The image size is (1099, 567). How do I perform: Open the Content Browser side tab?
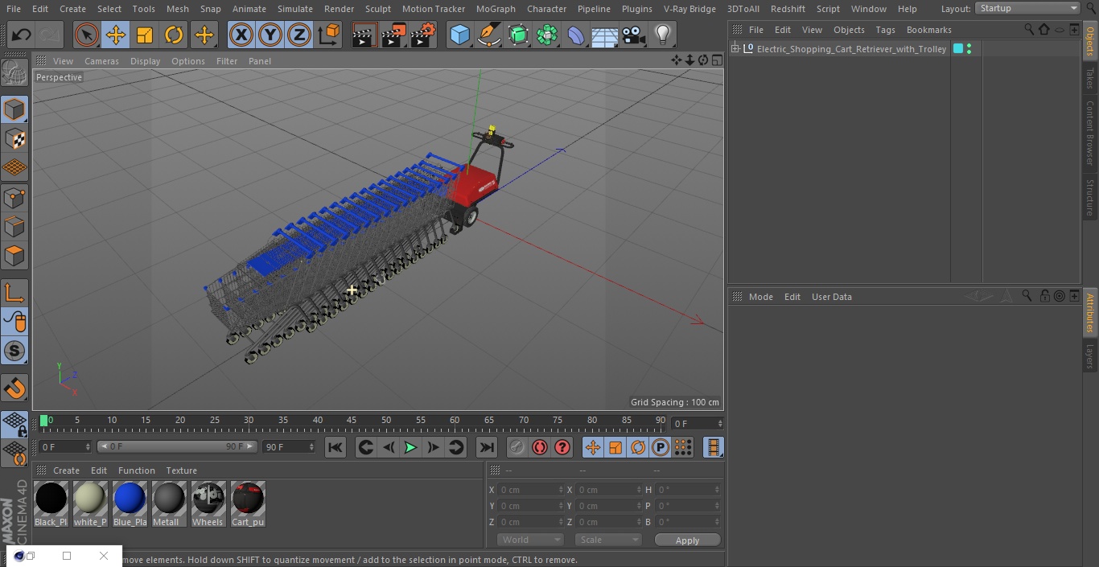[x=1090, y=133]
